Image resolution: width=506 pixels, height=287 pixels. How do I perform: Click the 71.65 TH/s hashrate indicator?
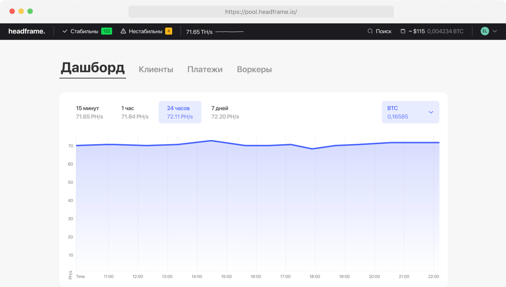199,32
